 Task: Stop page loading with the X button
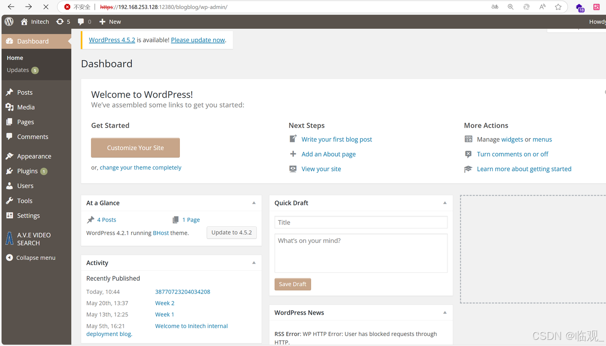[46, 7]
